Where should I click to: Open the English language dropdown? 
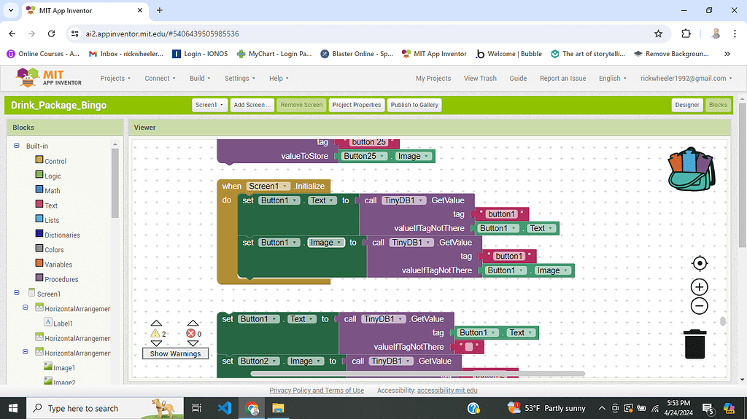613,79
